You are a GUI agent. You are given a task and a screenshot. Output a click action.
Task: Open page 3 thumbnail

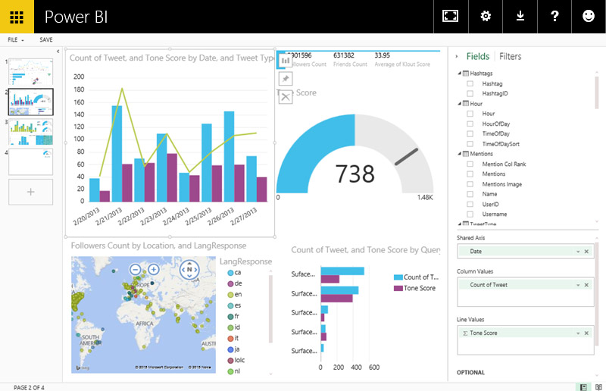tap(30, 132)
